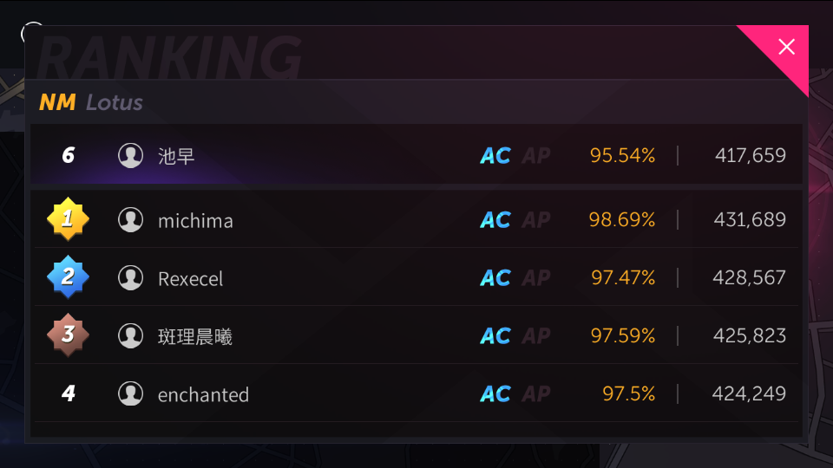Click the AC indicator in michima's row
Viewport: 833px width, 468px height.
tap(495, 219)
